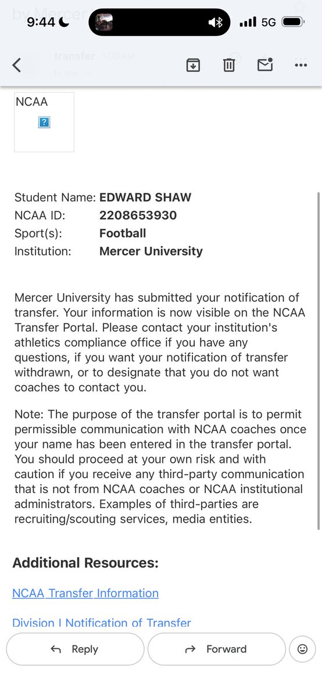This screenshot has width=322, height=697.
Task: Tap the sender name 'transfer'
Action: click(74, 56)
